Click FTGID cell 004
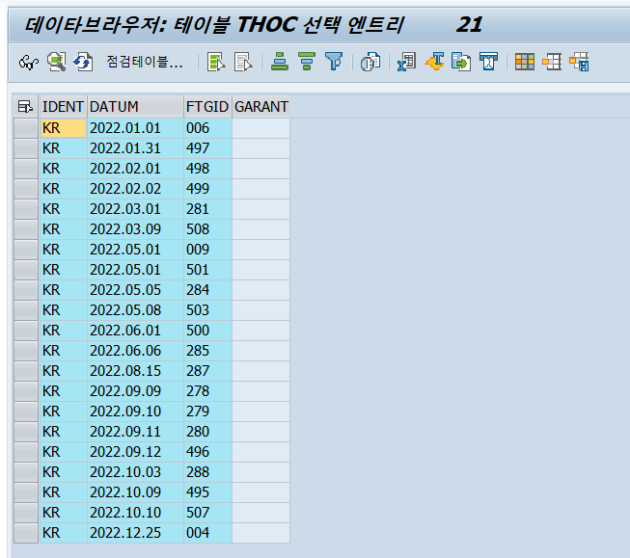Viewport: 630px width, 558px height. (x=207, y=533)
